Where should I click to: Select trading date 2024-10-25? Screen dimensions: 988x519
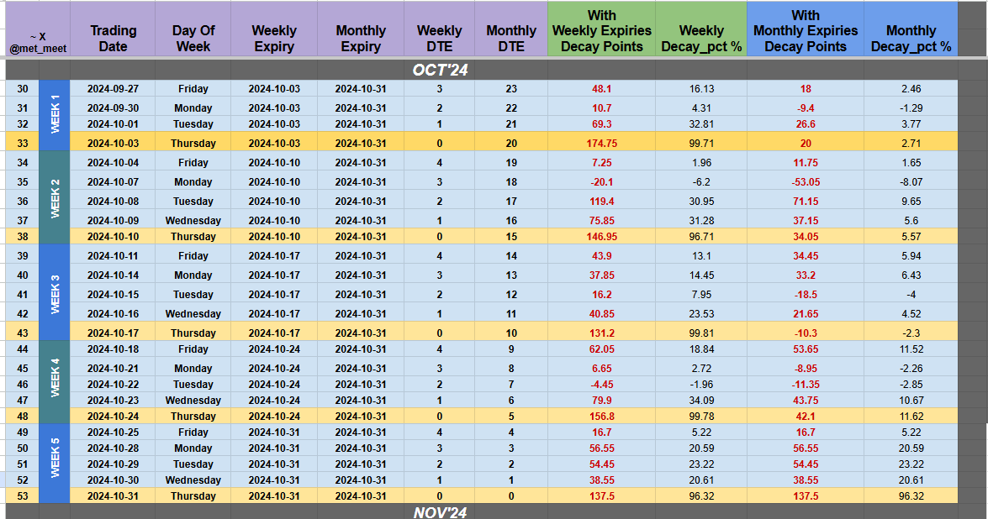point(113,432)
